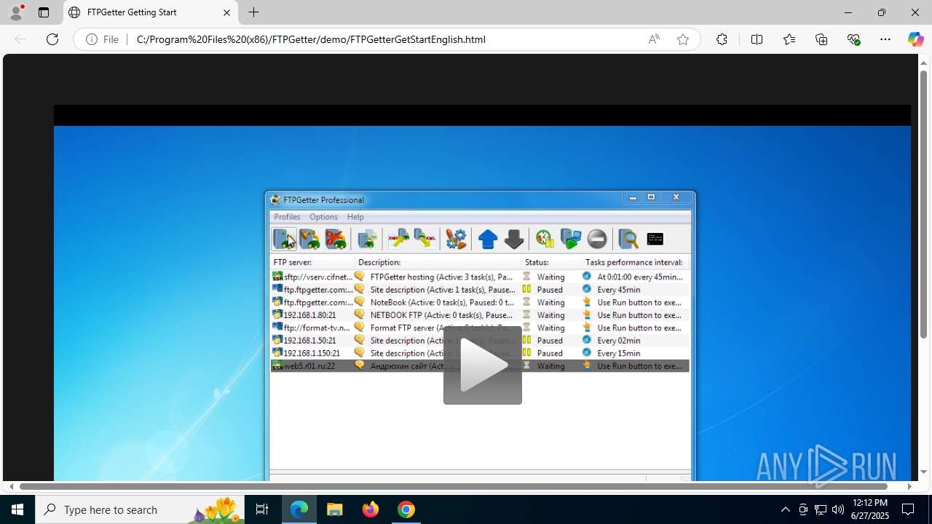
Task: Click the browser address bar URL
Action: coord(311,39)
